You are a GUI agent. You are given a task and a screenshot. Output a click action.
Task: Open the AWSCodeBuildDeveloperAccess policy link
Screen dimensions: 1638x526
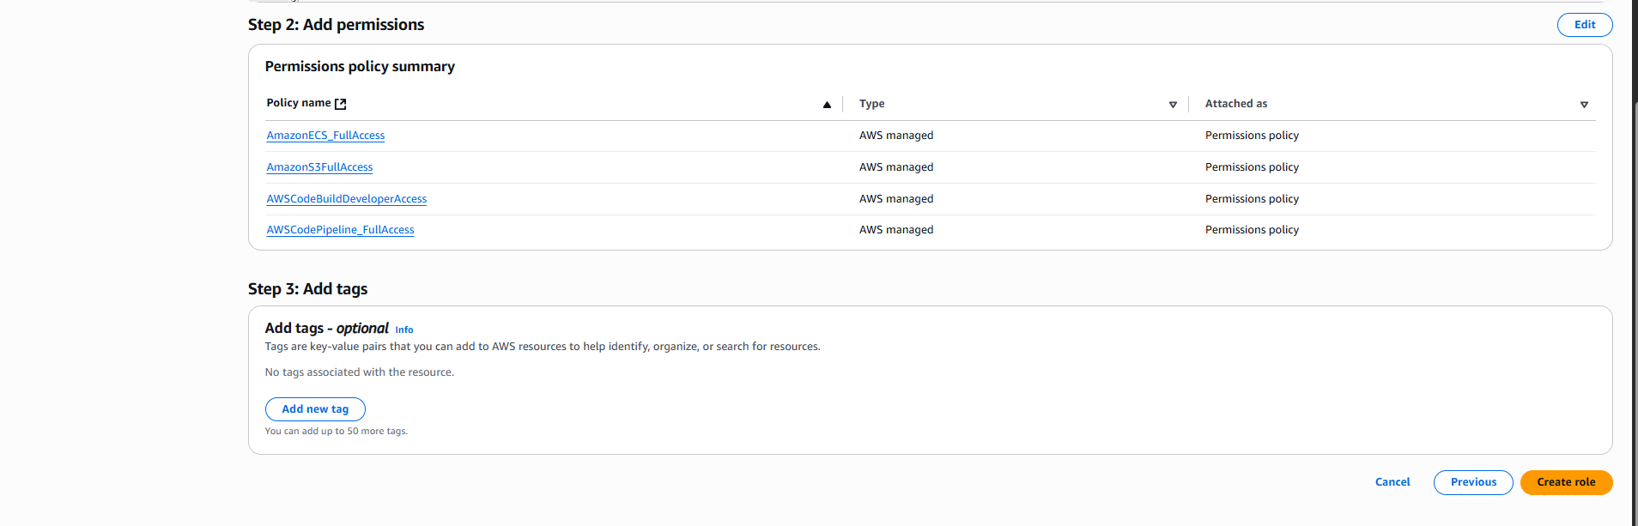pyautogui.click(x=346, y=199)
